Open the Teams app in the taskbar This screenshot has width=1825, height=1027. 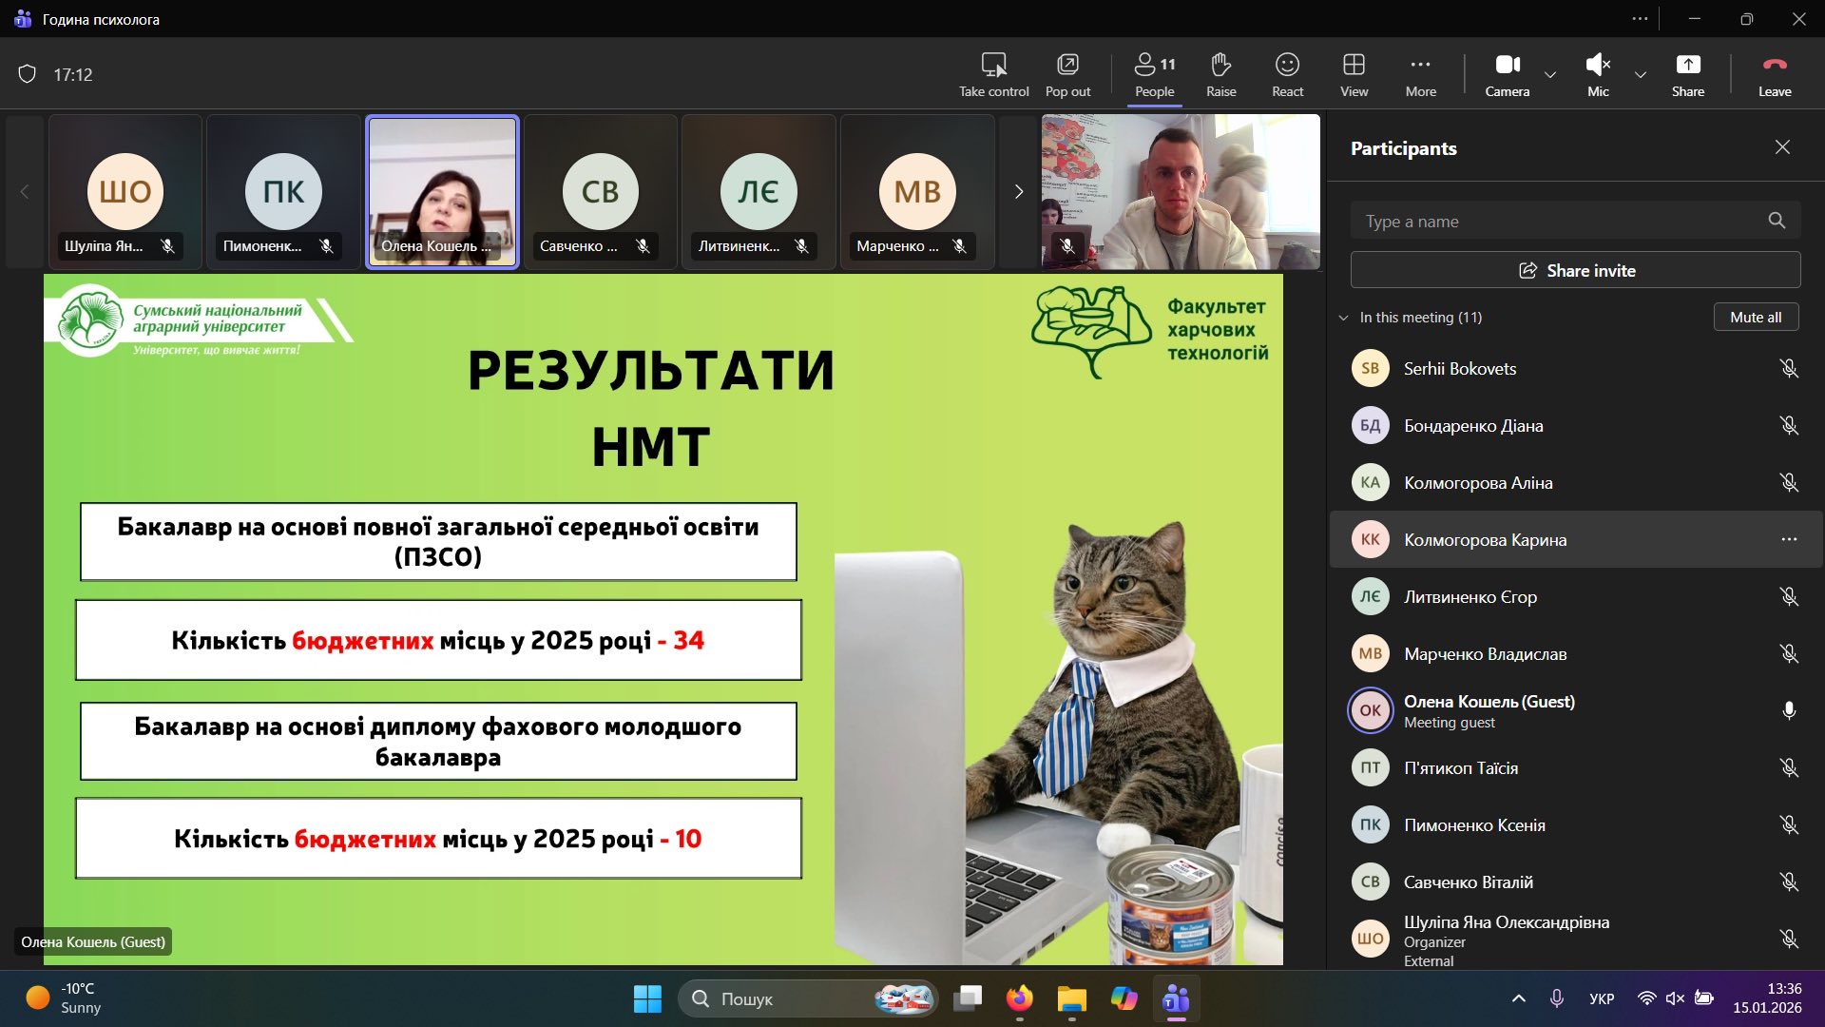1176,998
